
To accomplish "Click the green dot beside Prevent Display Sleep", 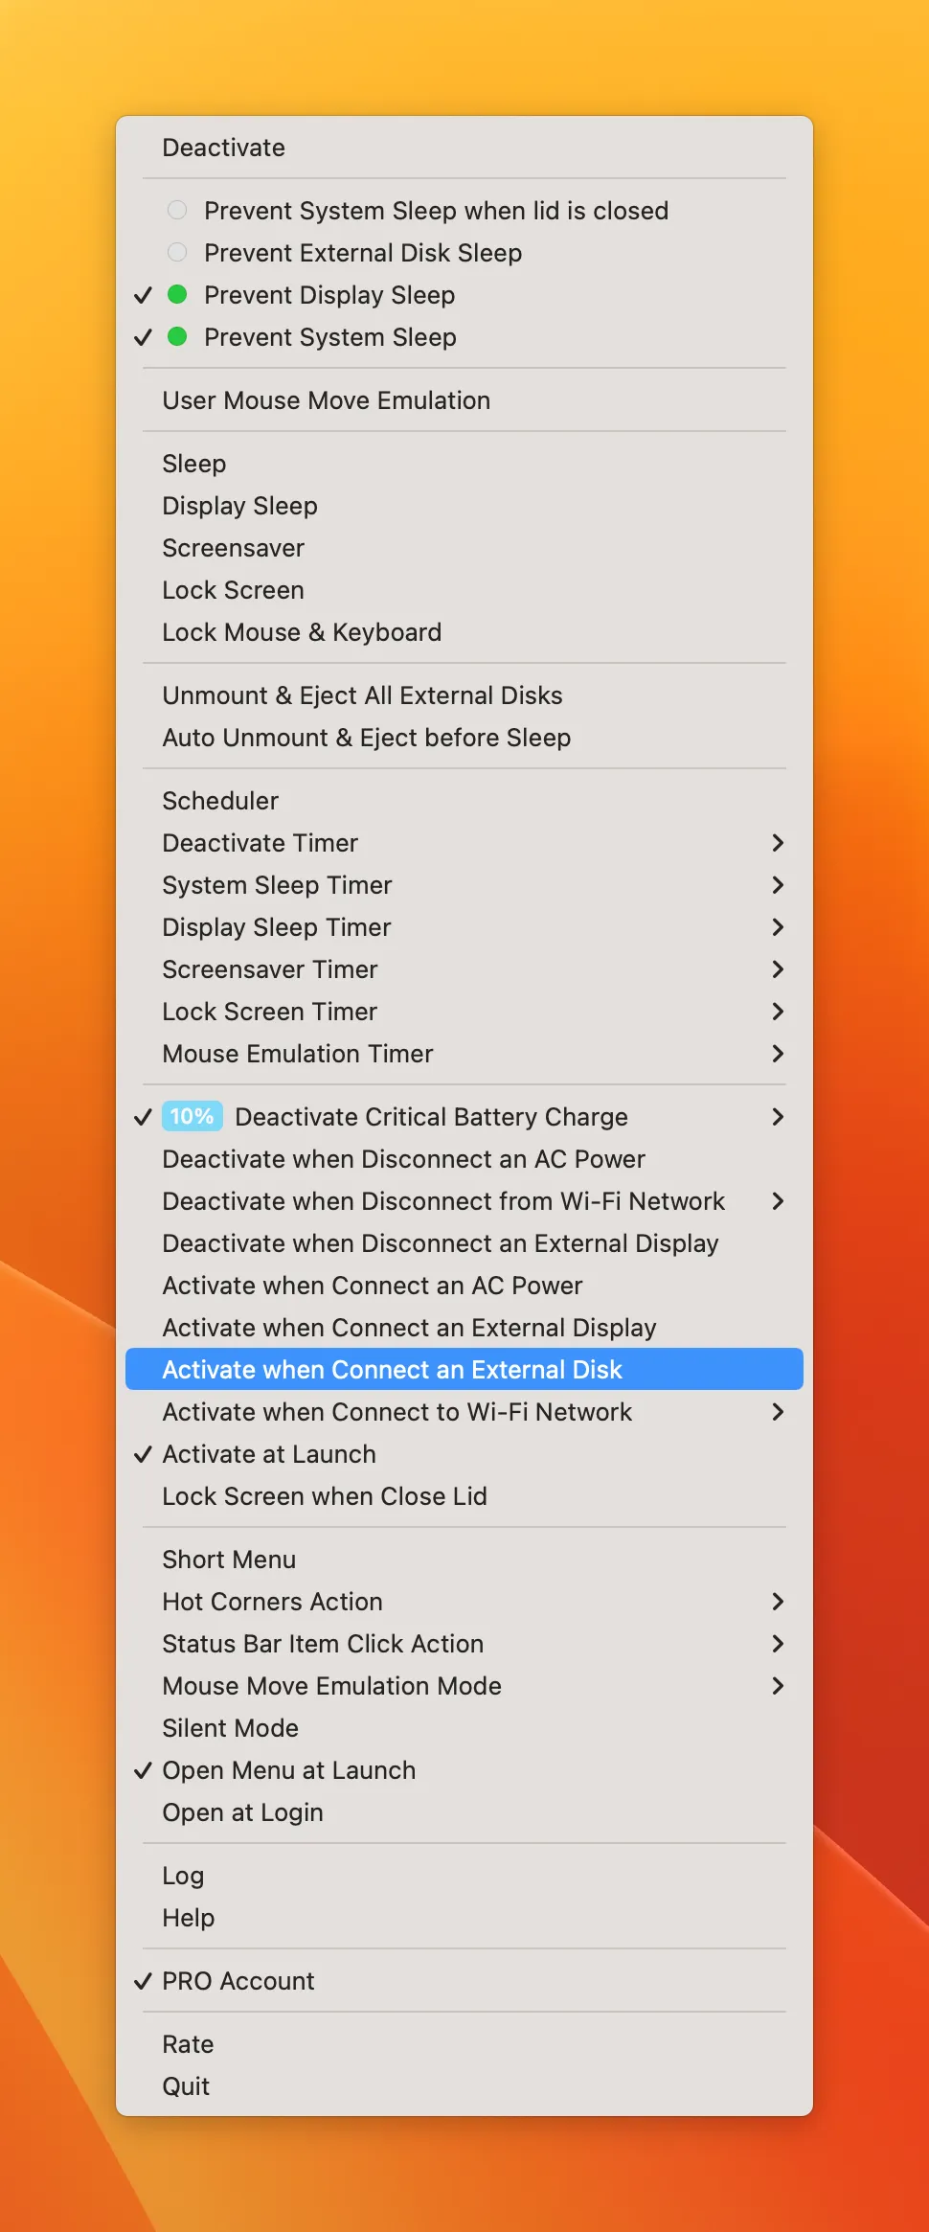I will point(177,295).
